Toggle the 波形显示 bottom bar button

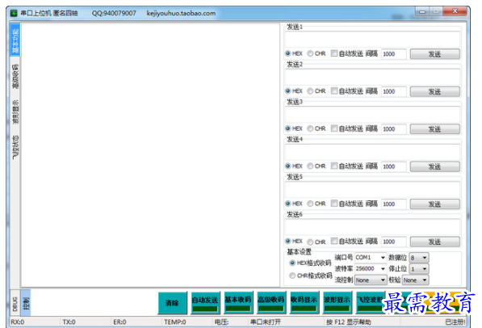tap(337, 303)
